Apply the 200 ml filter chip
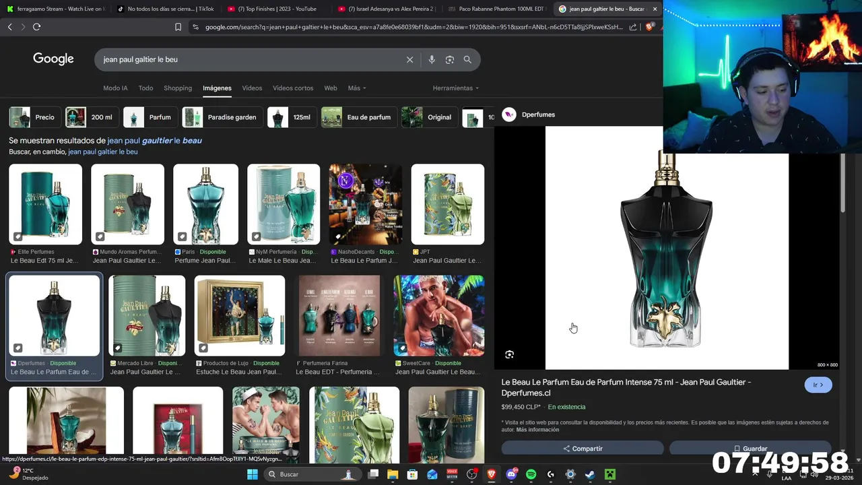Viewport: 862px width, 485px height. (x=91, y=117)
